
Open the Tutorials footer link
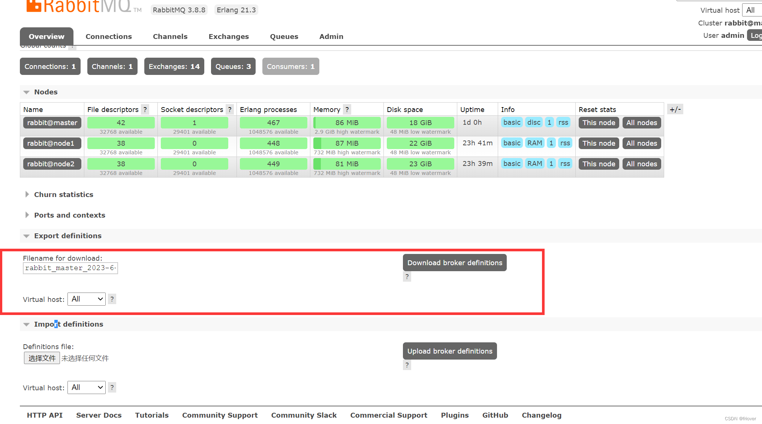click(x=152, y=415)
